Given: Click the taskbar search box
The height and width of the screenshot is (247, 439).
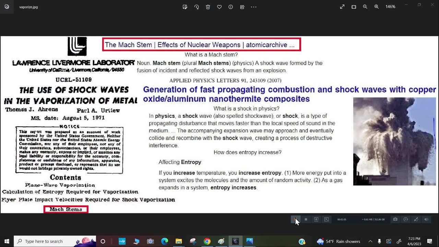Looking at the screenshot, I should (x=55, y=241).
